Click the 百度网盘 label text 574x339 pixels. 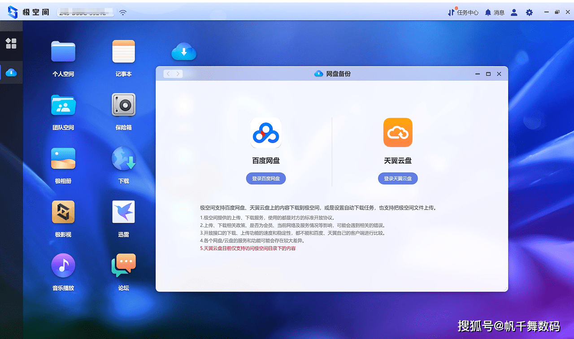[x=266, y=161]
